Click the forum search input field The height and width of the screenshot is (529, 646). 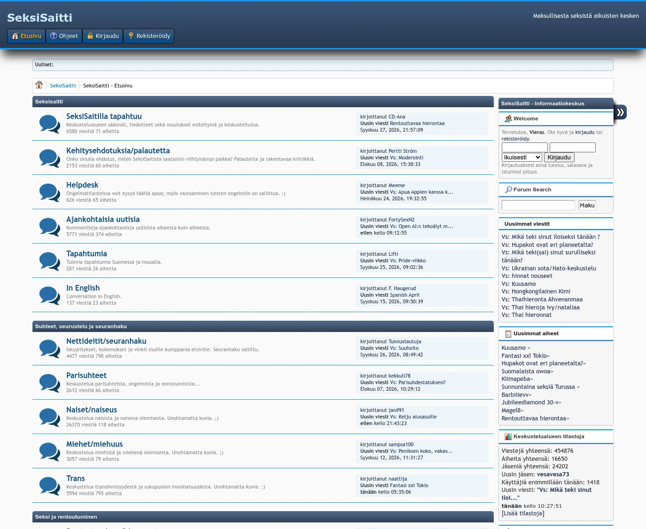[538, 205]
